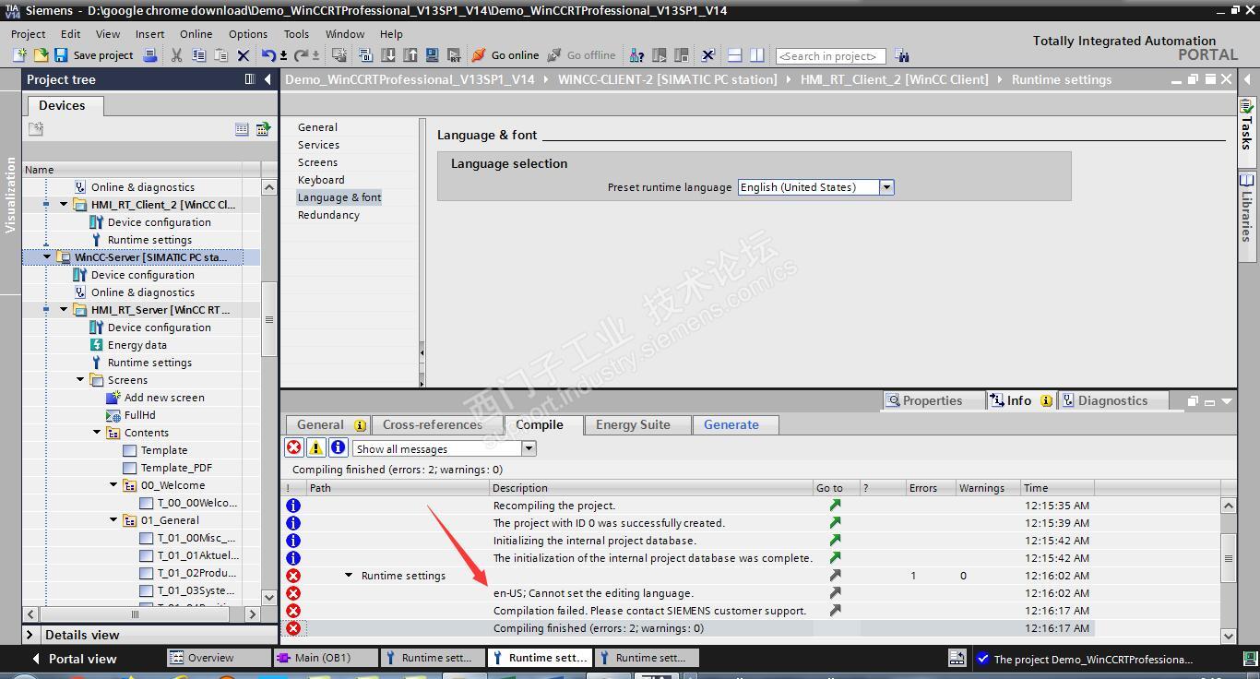Open the General runtime settings section
The image size is (1260, 679).
[317, 127]
